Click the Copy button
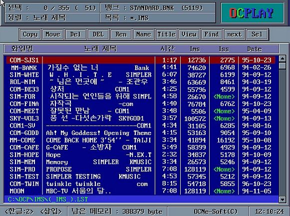290x216 pixels. point(30,34)
